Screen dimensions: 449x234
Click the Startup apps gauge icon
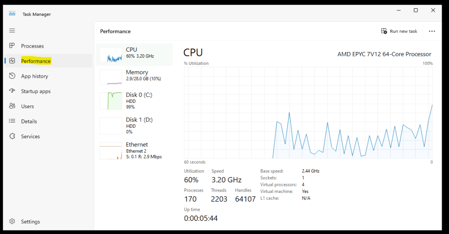[x=12, y=91]
